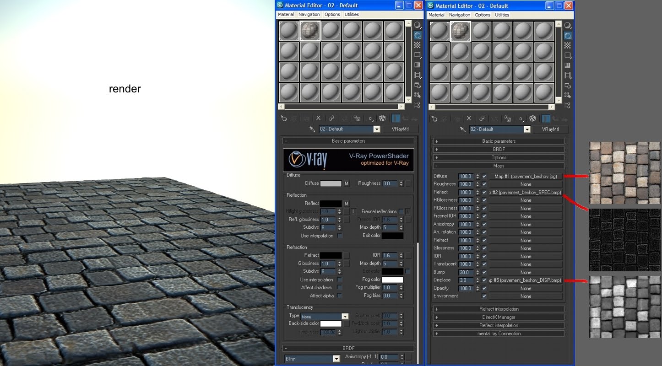Toggle Show Map in Viewport in left editor
Screen dimensions: 662x366
click(x=382, y=118)
